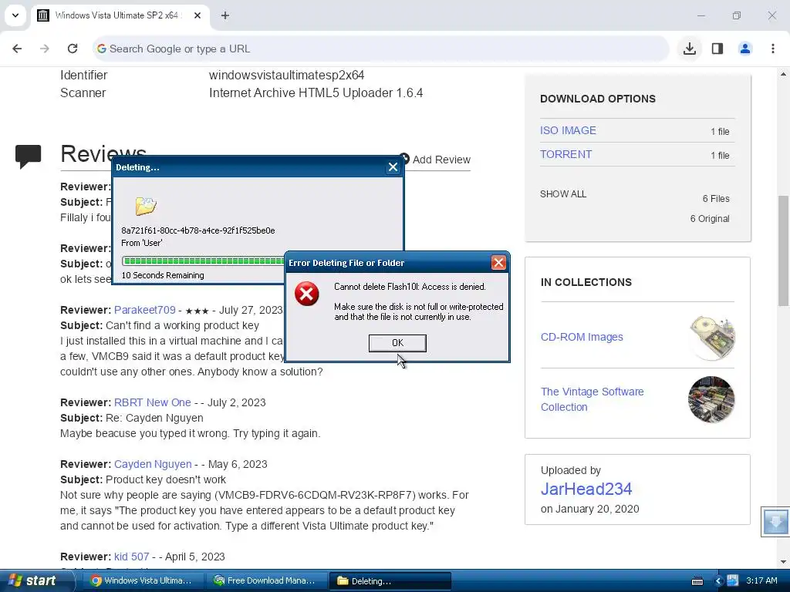This screenshot has width=790, height=592.
Task: Close the Windows Vista Ultimate tab
Action: click(x=197, y=15)
